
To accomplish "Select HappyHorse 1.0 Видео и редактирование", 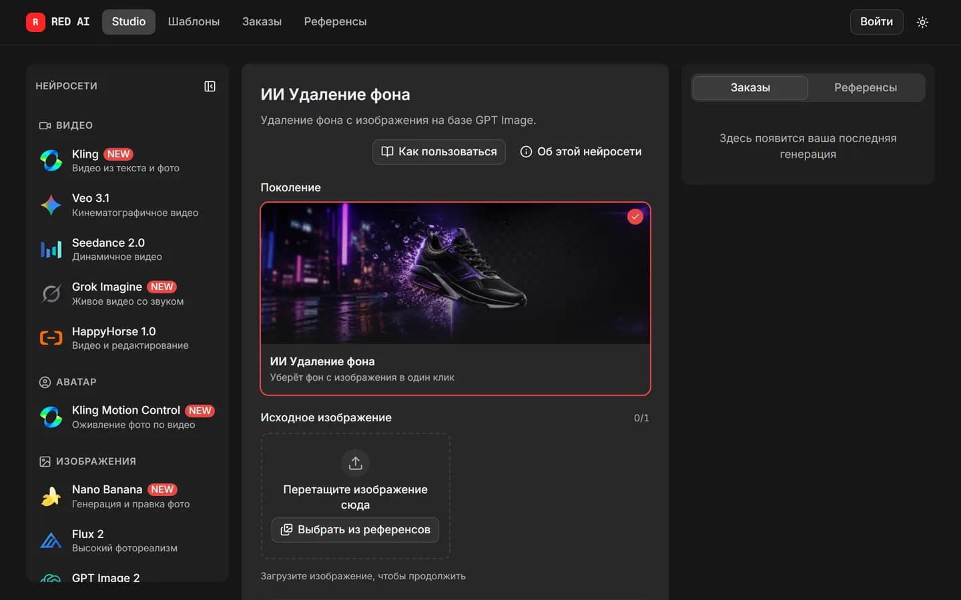I will [x=127, y=338].
